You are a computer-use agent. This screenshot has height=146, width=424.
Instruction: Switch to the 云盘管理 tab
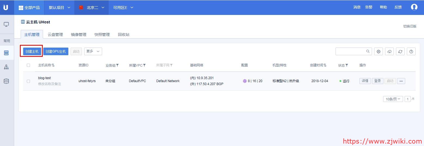tap(55, 35)
